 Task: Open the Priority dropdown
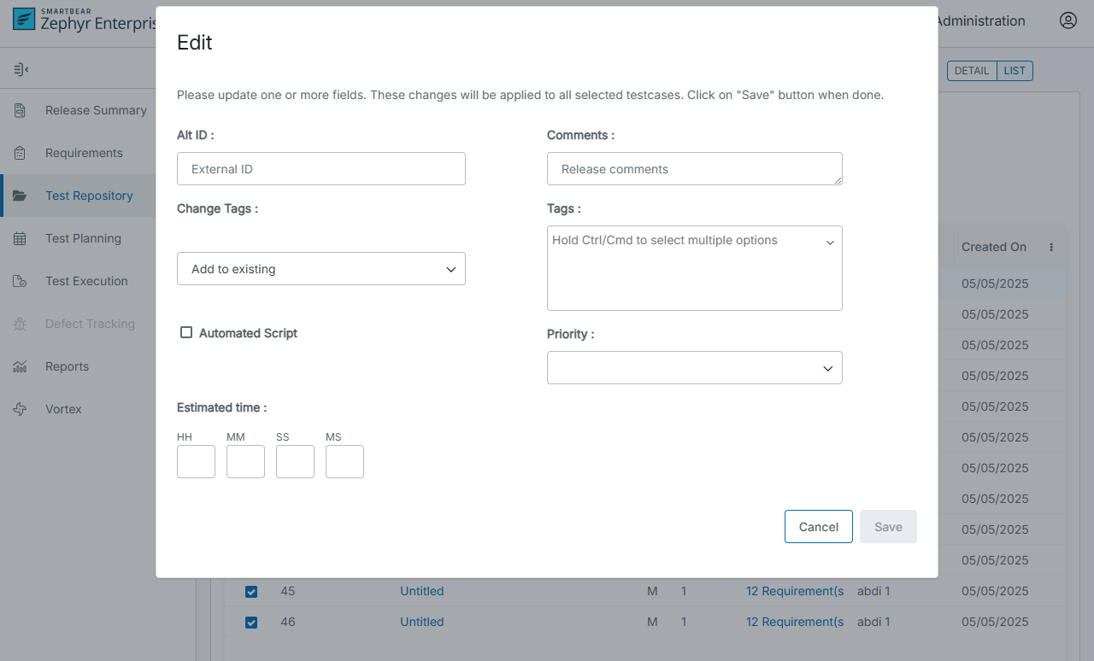tap(694, 367)
